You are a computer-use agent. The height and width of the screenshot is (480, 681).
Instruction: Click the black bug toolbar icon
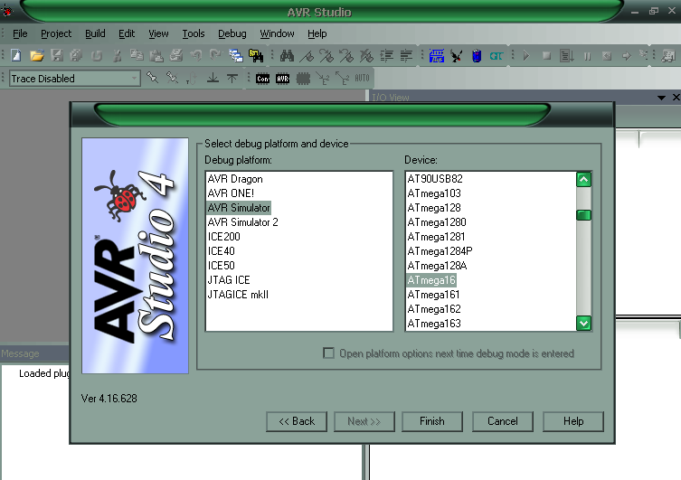pyautogui.click(x=457, y=55)
